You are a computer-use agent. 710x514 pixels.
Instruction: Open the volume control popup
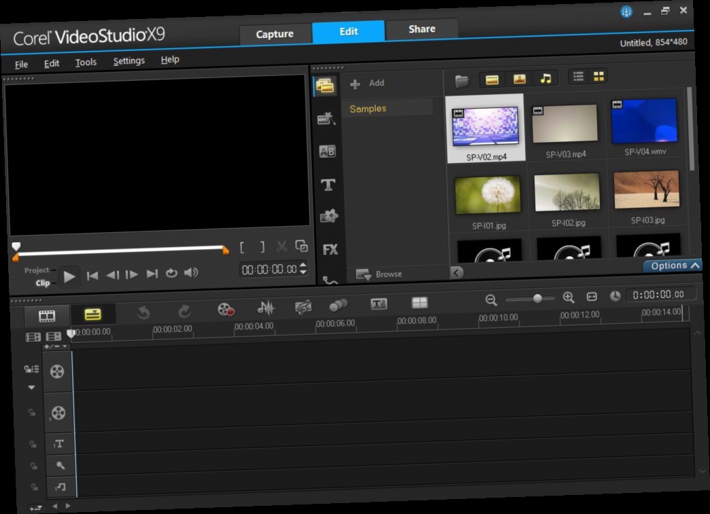191,272
